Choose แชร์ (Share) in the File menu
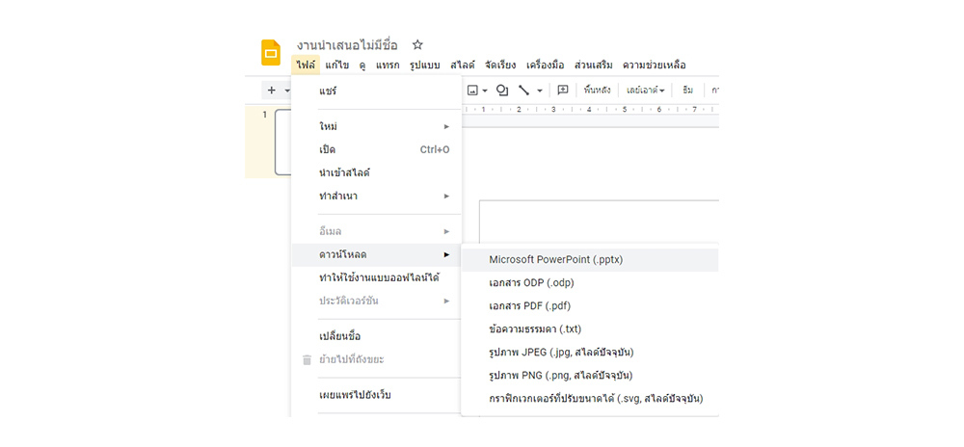 click(376, 92)
